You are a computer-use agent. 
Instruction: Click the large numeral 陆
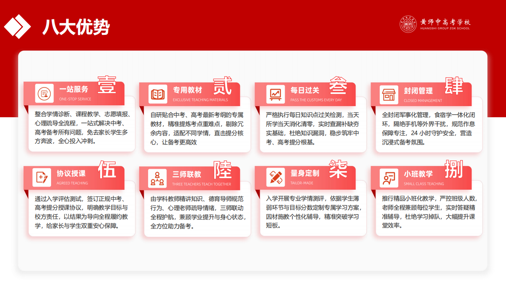coord(223,170)
